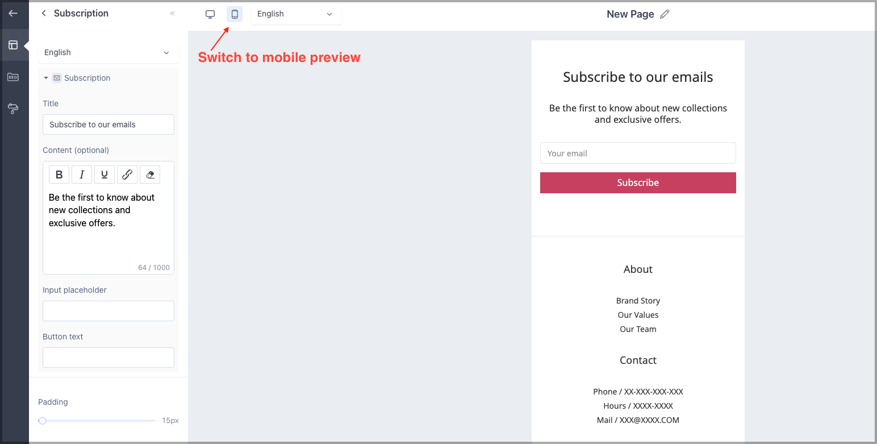
Task: Collapse the Subscription section triangle
Action: pos(46,78)
